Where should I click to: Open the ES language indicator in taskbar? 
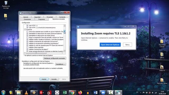[x=137, y=92]
